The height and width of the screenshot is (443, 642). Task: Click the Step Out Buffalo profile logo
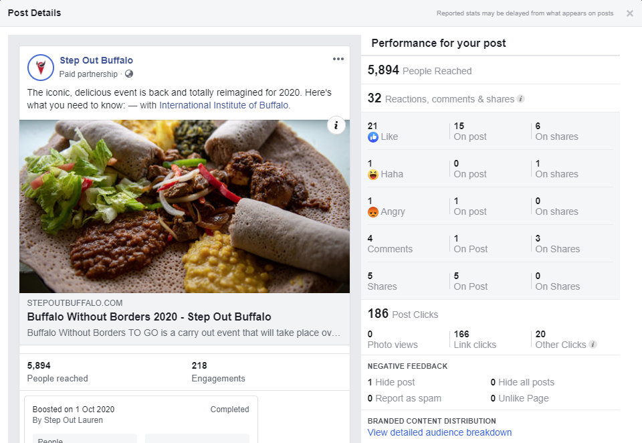41,68
